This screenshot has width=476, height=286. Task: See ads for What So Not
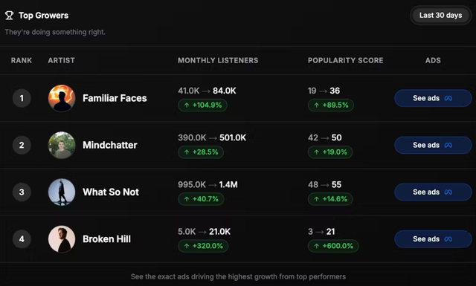(433, 192)
